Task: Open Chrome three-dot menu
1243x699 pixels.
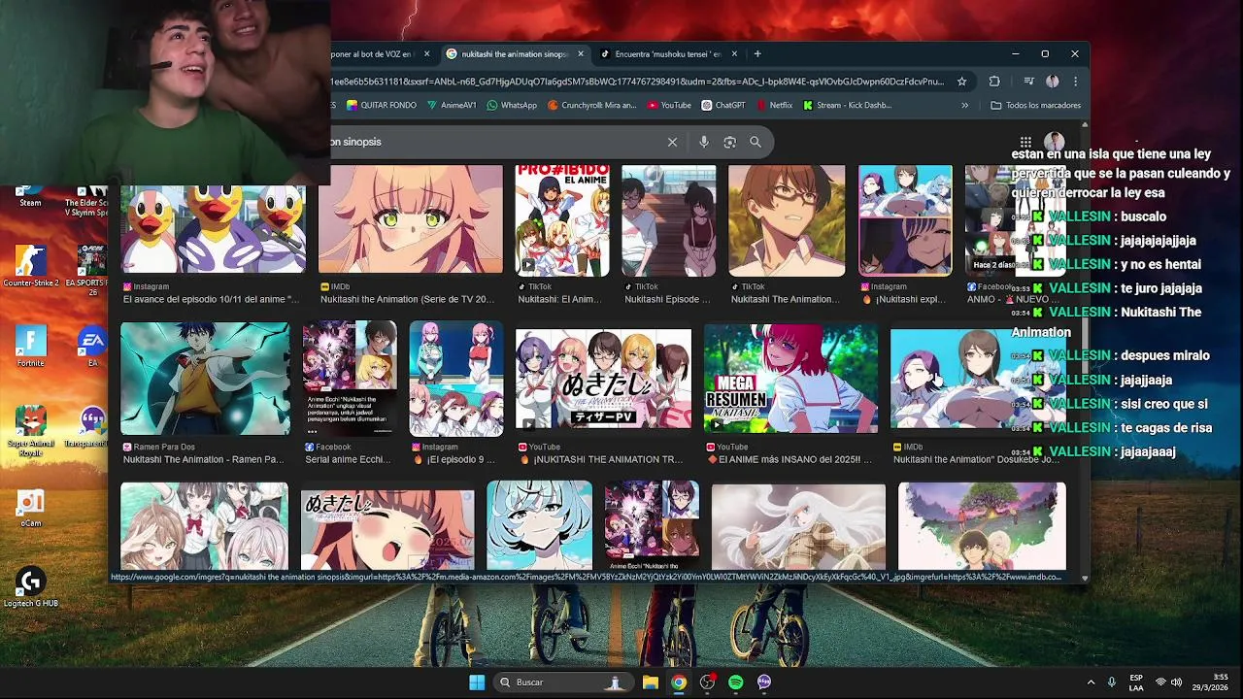Action: point(1075,82)
